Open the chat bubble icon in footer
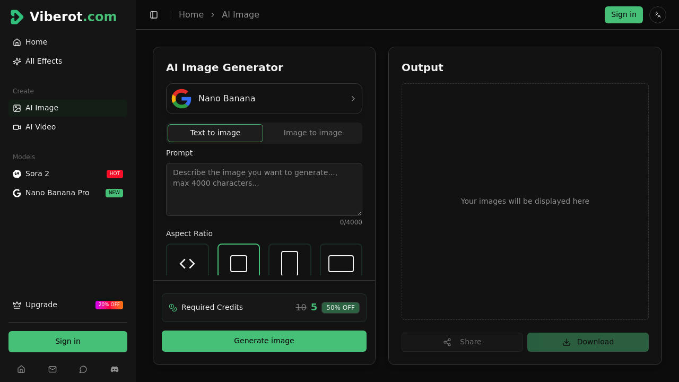This screenshot has width=679, height=382. pyautogui.click(x=83, y=369)
